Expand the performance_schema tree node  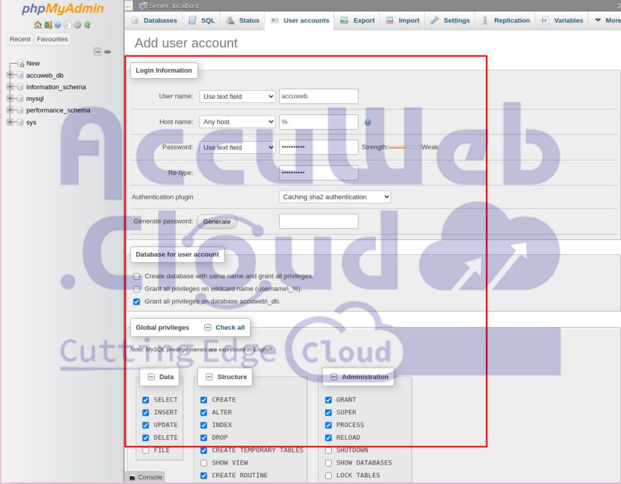10,110
